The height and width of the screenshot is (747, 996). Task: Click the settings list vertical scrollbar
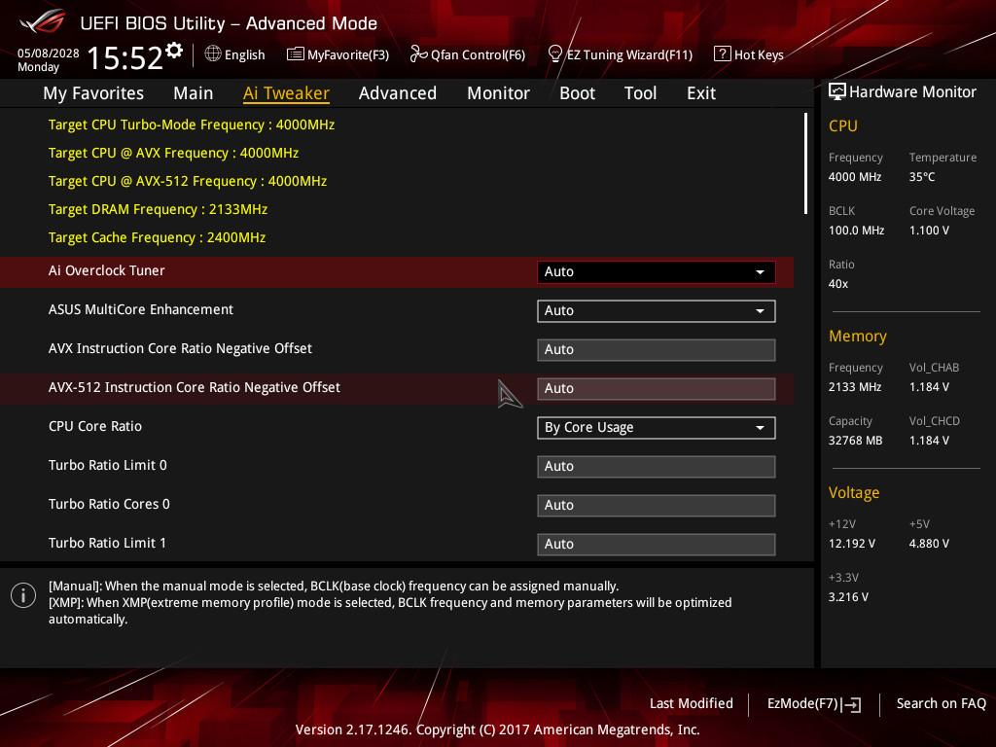[x=805, y=163]
